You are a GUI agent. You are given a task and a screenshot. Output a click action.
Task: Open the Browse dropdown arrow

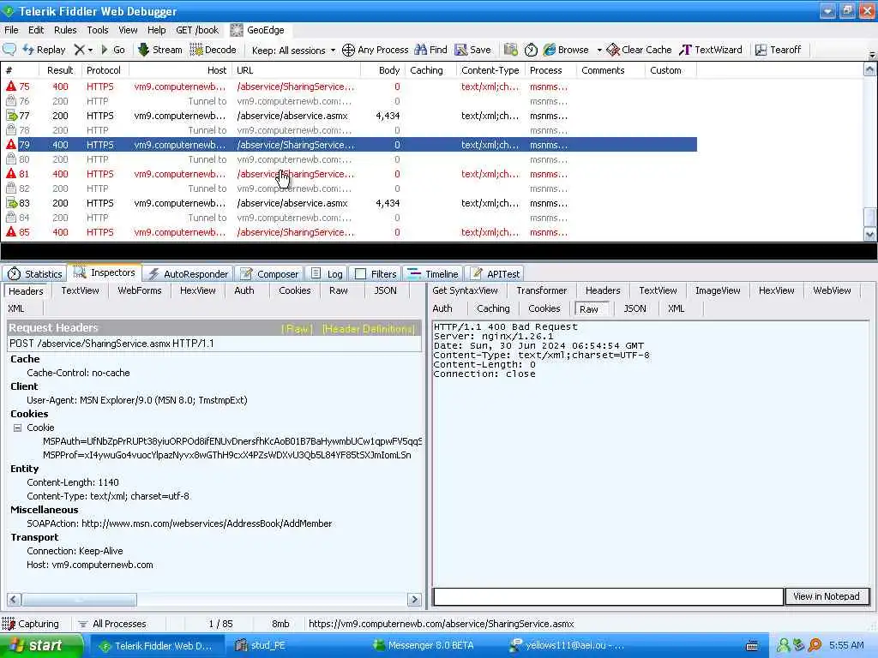coord(599,50)
